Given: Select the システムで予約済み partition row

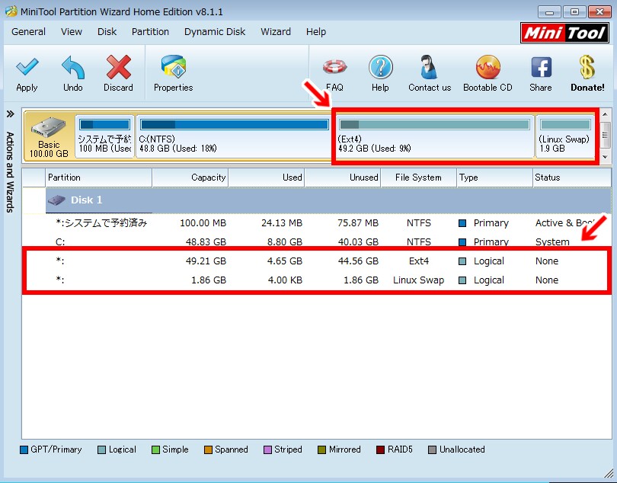Looking at the screenshot, I should 317,223.
